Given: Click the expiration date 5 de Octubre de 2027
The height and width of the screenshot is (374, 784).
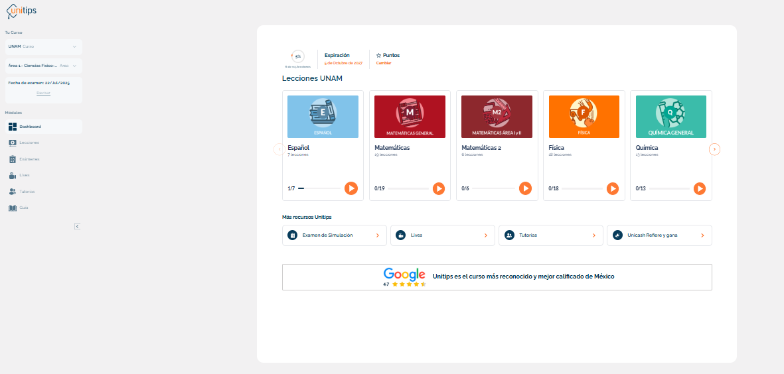Looking at the screenshot, I should click(343, 63).
